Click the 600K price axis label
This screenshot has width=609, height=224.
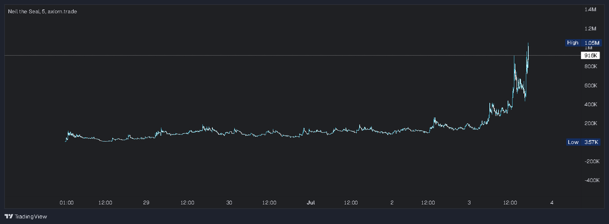pos(591,85)
